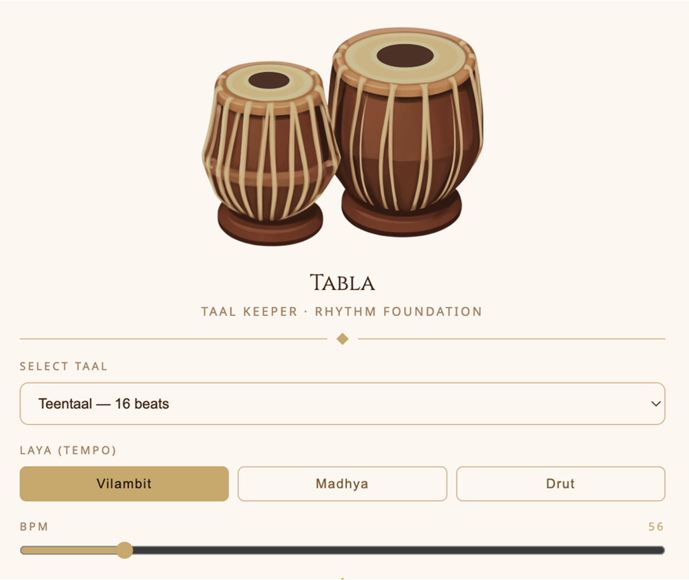689x580 pixels.
Task: Click the BPM value 56 readout
Action: pyautogui.click(x=656, y=527)
